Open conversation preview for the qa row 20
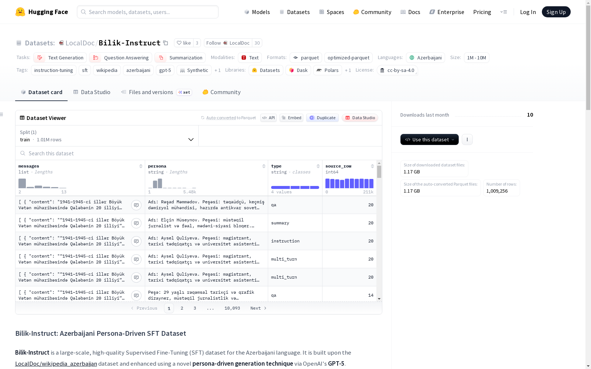591x369 pixels. coord(136,205)
